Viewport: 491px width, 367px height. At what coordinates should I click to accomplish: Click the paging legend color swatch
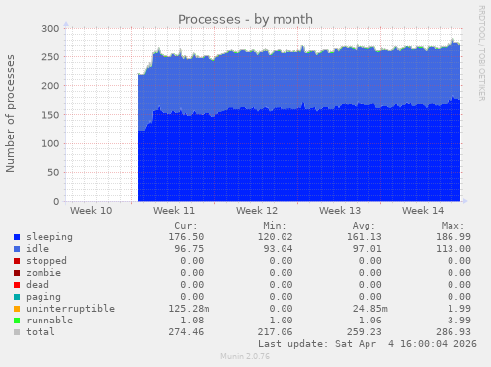[17, 297]
